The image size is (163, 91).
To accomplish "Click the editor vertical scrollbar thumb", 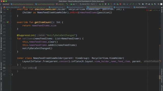I will point(160,77).
